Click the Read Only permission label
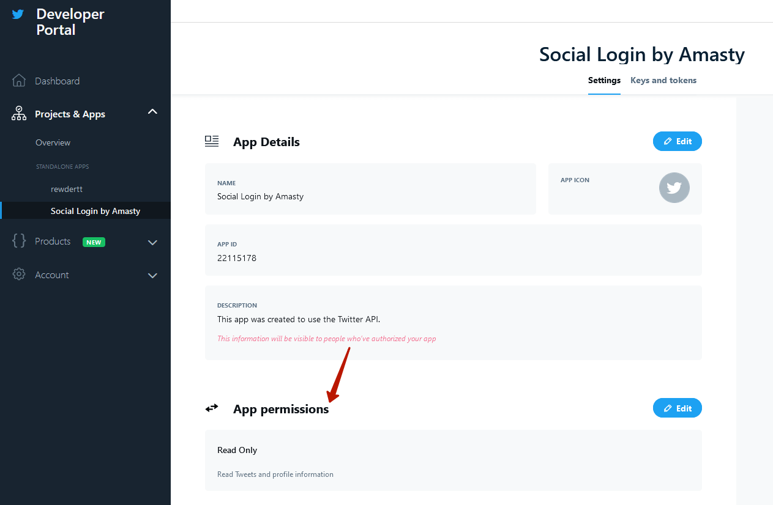 [x=237, y=450]
